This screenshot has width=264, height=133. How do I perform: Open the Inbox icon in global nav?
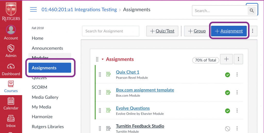(11, 118)
